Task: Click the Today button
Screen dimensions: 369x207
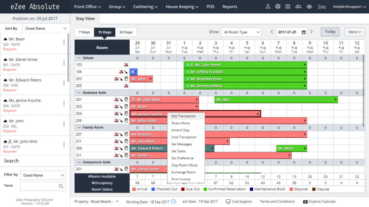Action: [x=330, y=32]
